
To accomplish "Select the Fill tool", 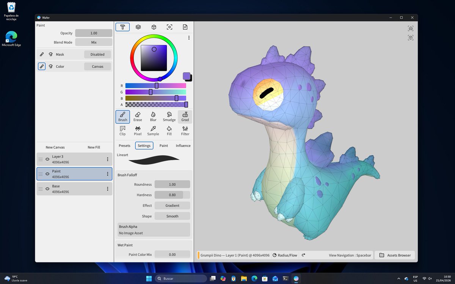I will [169, 130].
